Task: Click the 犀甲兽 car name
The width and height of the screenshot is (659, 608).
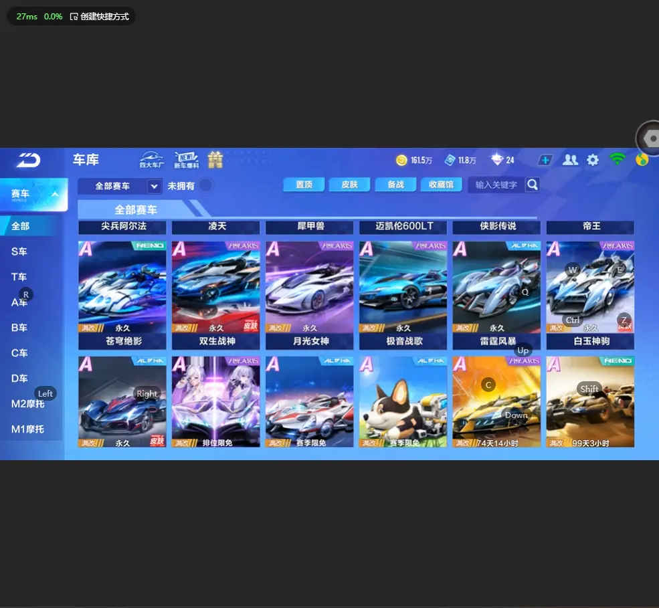Action: click(310, 226)
